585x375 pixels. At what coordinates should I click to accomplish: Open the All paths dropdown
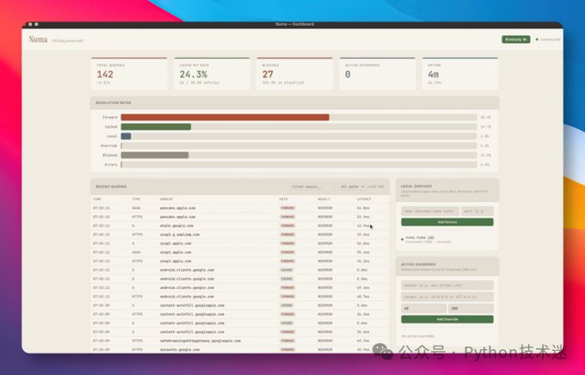click(352, 187)
